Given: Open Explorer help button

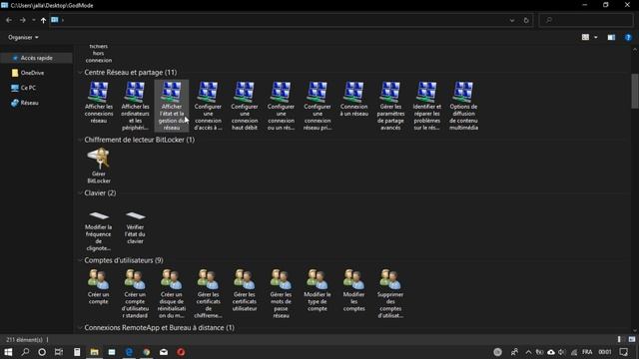Looking at the screenshot, I should [628, 38].
